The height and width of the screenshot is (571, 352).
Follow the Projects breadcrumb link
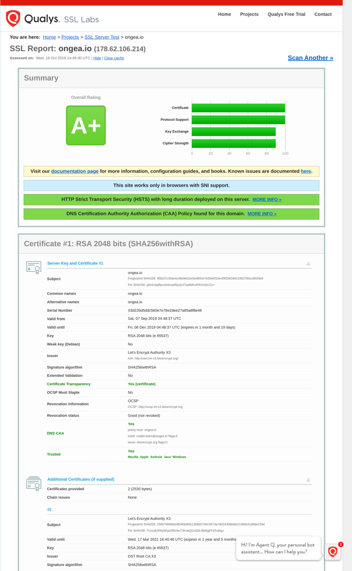70,37
